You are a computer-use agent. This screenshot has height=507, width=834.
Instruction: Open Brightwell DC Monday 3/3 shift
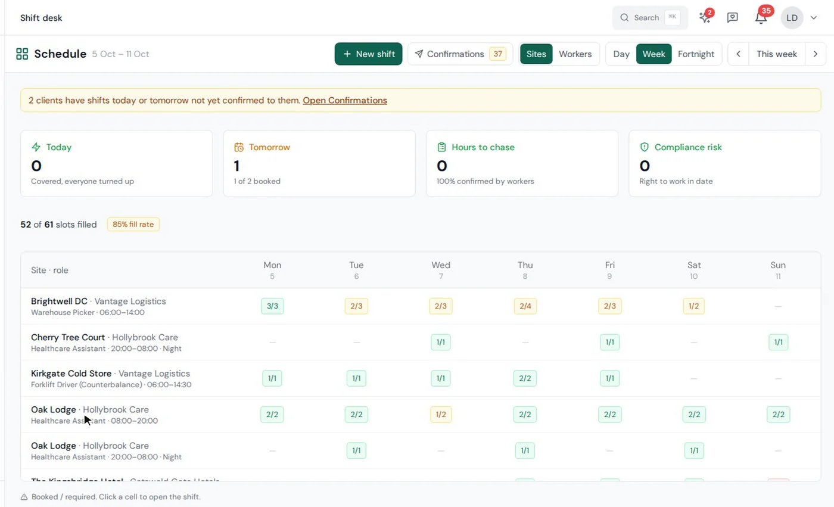point(272,306)
